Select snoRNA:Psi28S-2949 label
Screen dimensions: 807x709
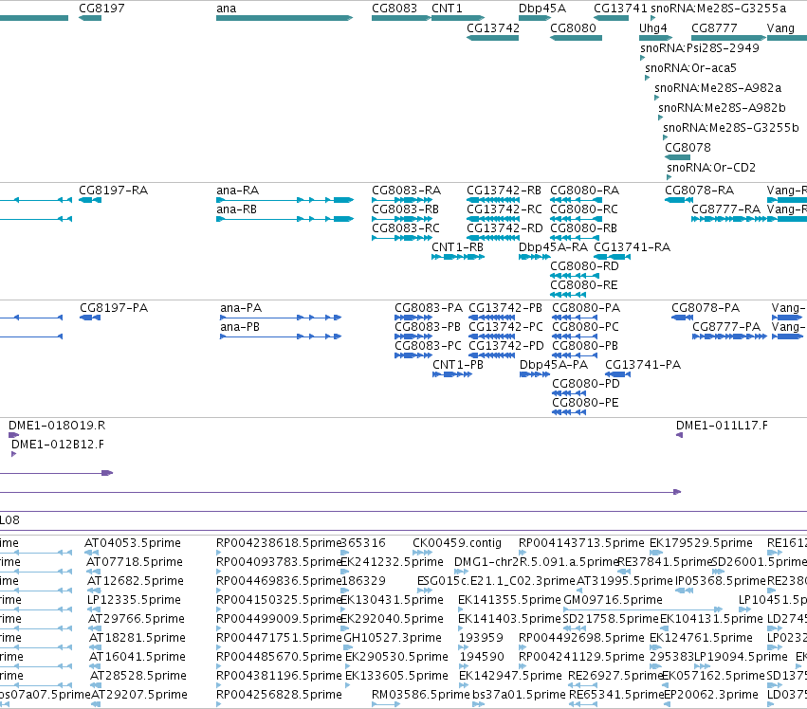pos(700,47)
